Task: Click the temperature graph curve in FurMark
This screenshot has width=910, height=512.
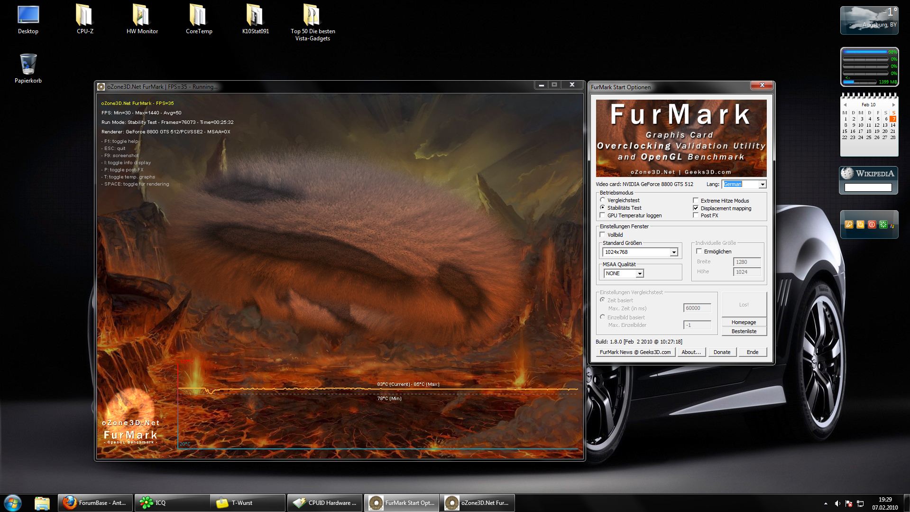Action: pyautogui.click(x=378, y=389)
